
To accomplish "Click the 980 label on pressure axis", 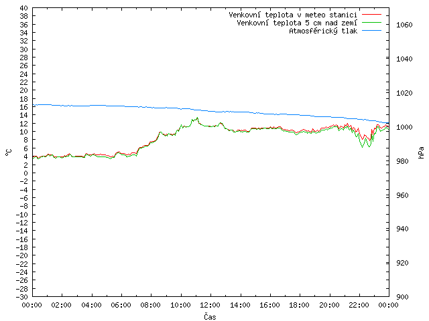I will [402, 161].
